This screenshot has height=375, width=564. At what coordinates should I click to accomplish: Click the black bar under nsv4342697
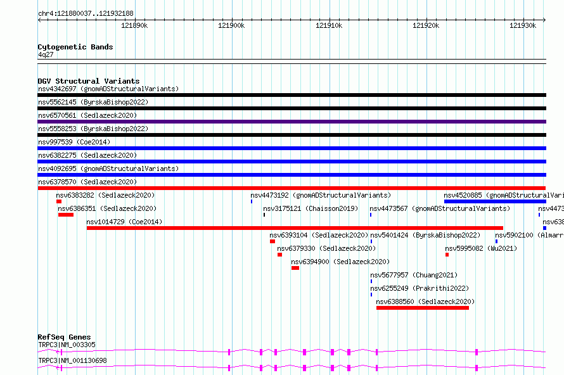[x=292, y=95]
